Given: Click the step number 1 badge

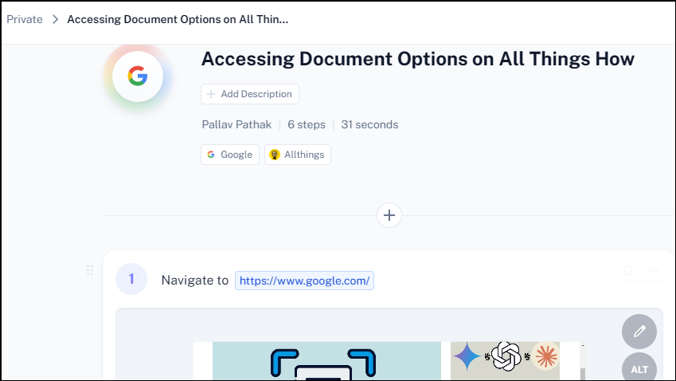Looking at the screenshot, I should click(131, 279).
